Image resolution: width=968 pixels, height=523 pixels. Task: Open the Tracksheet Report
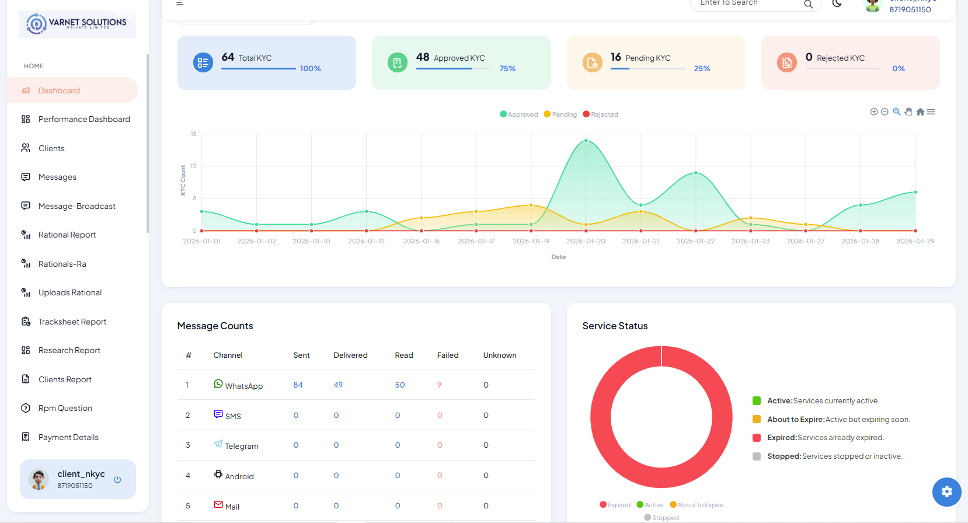pos(72,322)
